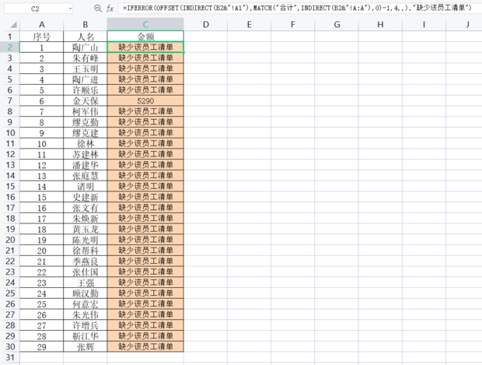Select the cell containing 诸明

tap(86, 186)
